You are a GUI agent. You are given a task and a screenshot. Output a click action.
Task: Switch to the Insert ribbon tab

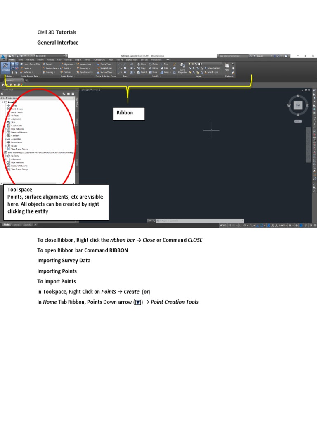click(x=20, y=60)
